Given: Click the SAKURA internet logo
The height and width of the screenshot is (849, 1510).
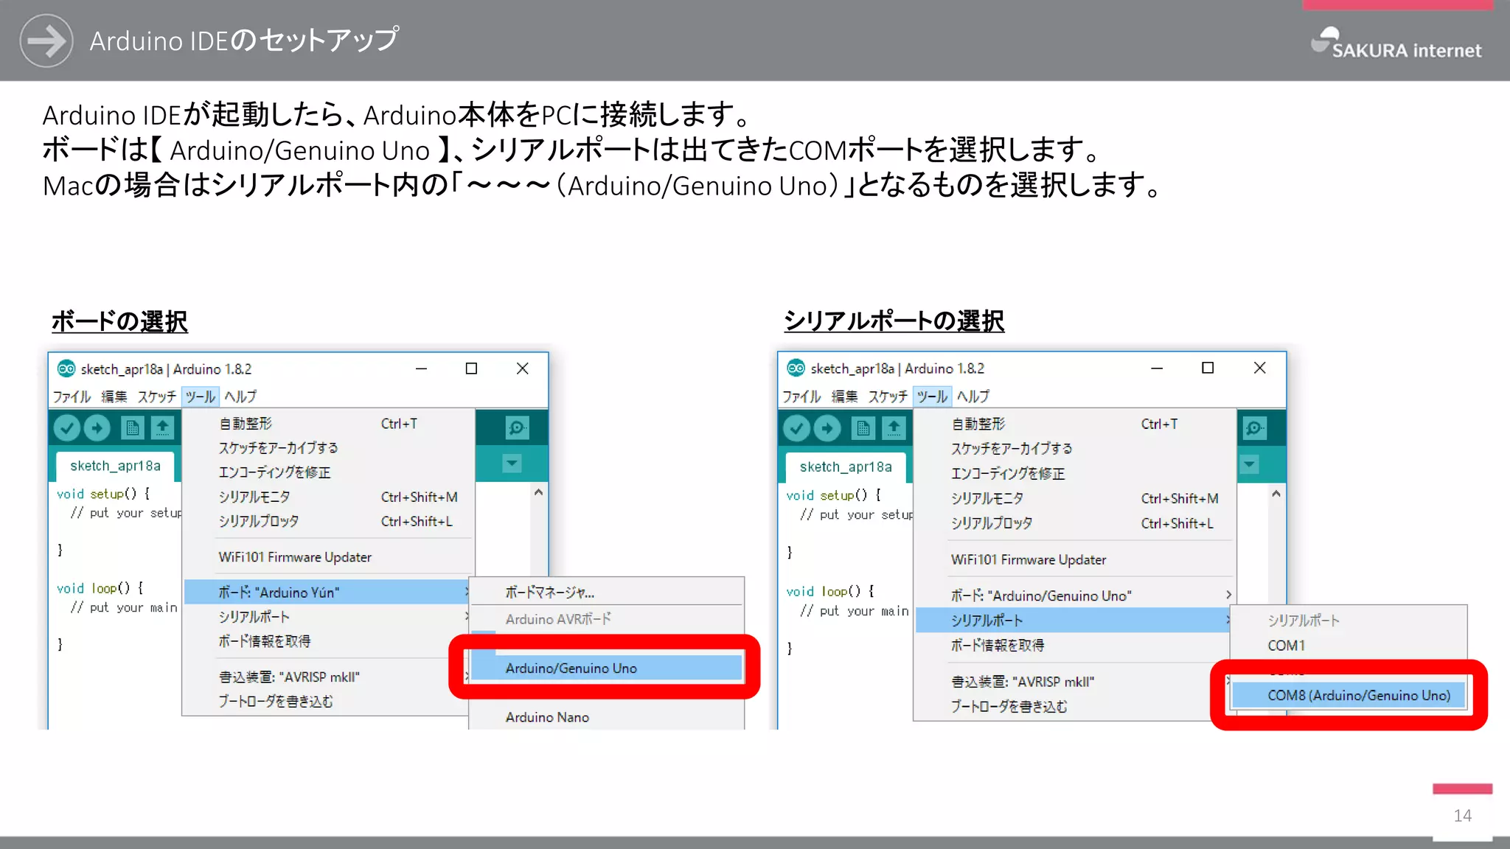Looking at the screenshot, I should pyautogui.click(x=1396, y=43).
